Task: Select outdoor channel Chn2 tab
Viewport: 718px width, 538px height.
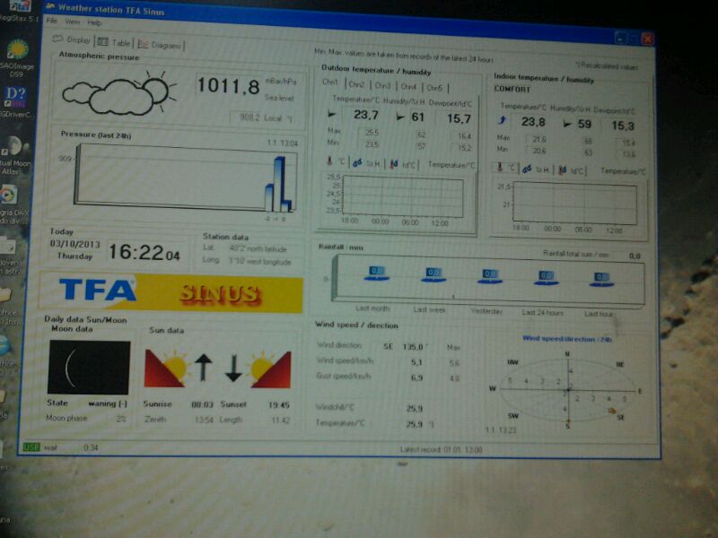Action: coord(356,86)
